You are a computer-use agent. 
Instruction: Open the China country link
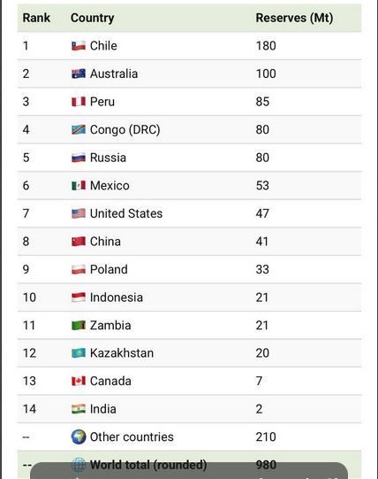tap(105, 242)
